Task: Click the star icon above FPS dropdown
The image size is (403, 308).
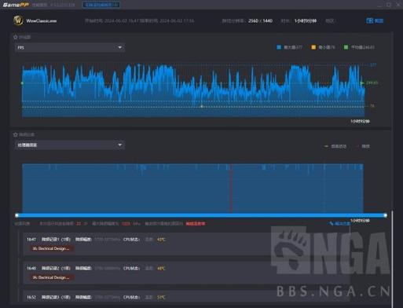Action: [16, 37]
